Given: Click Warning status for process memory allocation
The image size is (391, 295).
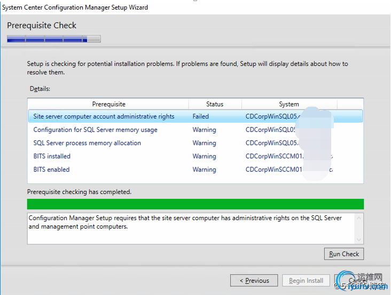Looking at the screenshot, I should (x=204, y=143).
